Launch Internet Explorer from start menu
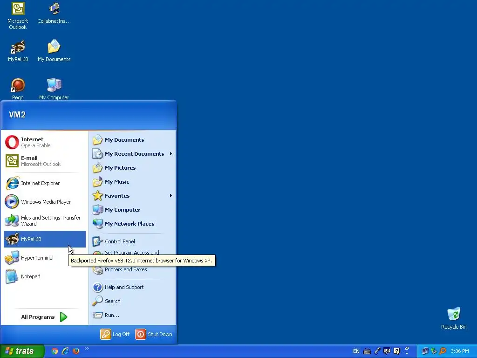 click(x=45, y=183)
